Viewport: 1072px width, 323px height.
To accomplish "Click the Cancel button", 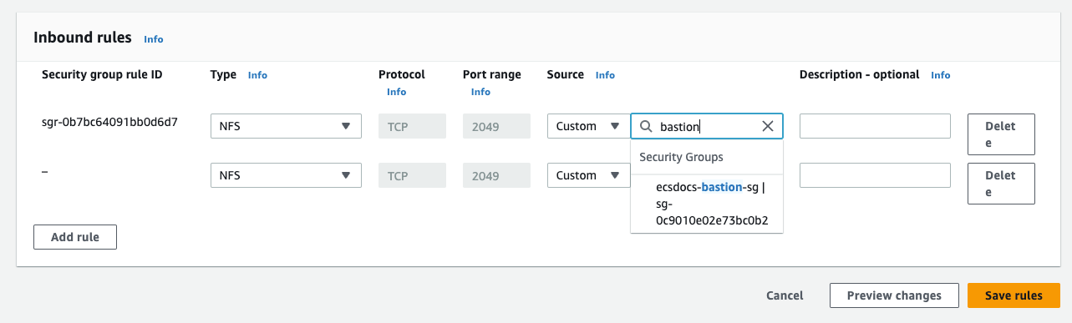I will 785,295.
